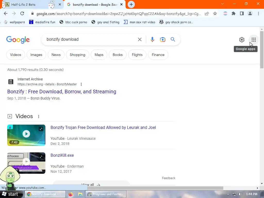Switch to Programs and Features window
The image size is (264, 198).
tap(106, 194)
